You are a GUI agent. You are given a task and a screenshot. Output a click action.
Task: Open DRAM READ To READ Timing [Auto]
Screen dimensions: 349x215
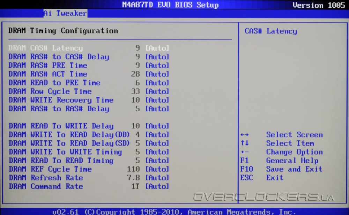coord(157,161)
